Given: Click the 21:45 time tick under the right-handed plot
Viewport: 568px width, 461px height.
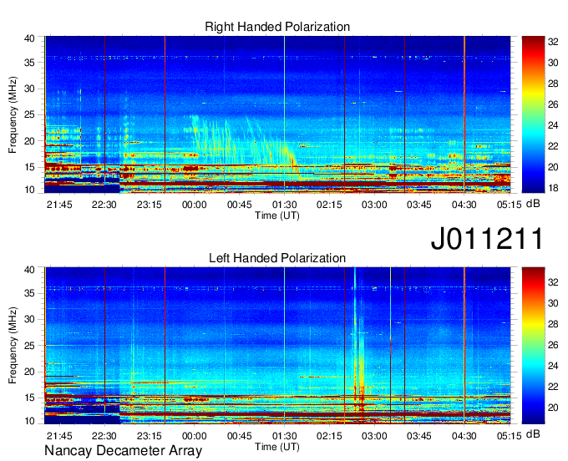Looking at the screenshot, I should (x=59, y=205).
